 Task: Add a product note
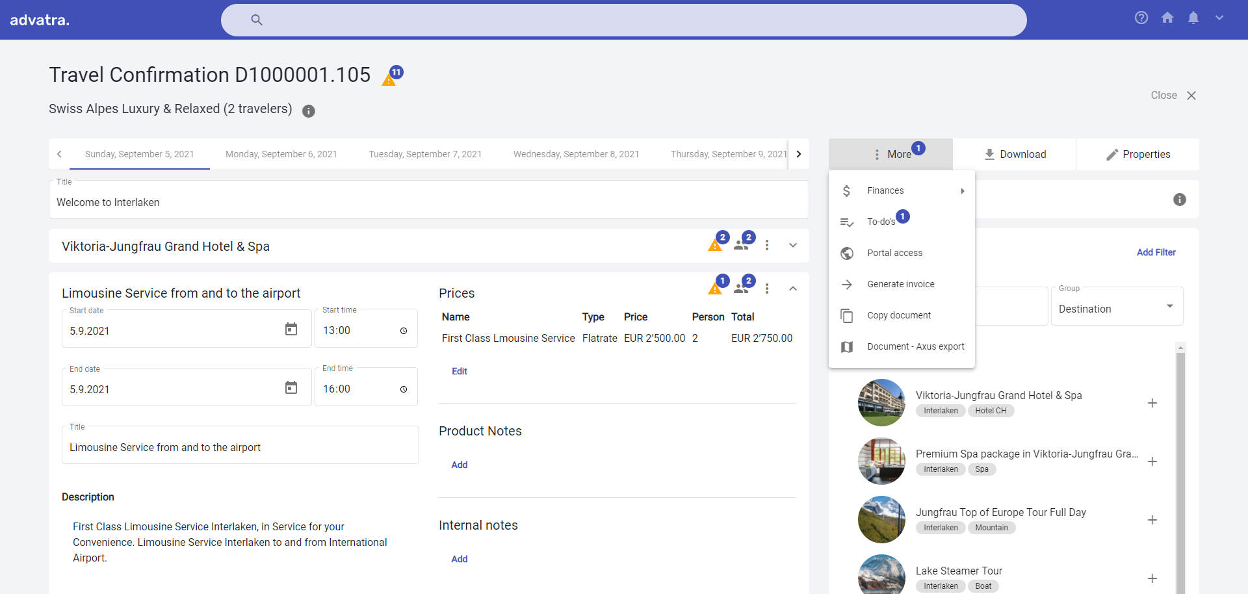pyautogui.click(x=460, y=465)
